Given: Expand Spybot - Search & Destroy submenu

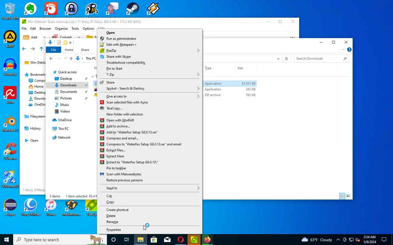Looking at the screenshot, I should [x=198, y=88].
